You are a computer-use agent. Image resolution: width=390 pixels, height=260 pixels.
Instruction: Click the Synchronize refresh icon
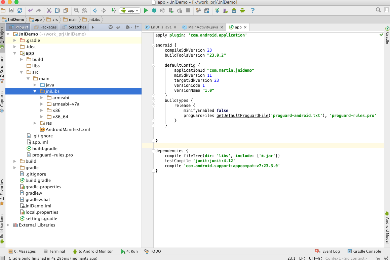pyautogui.click(x=20, y=10)
